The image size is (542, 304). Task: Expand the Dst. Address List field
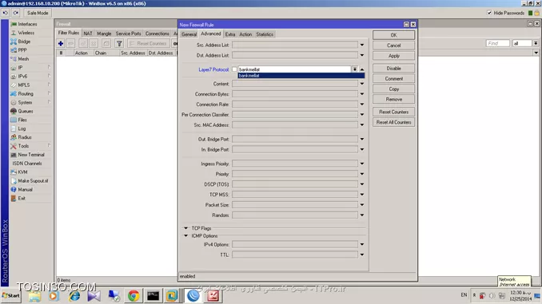pyautogui.click(x=362, y=55)
